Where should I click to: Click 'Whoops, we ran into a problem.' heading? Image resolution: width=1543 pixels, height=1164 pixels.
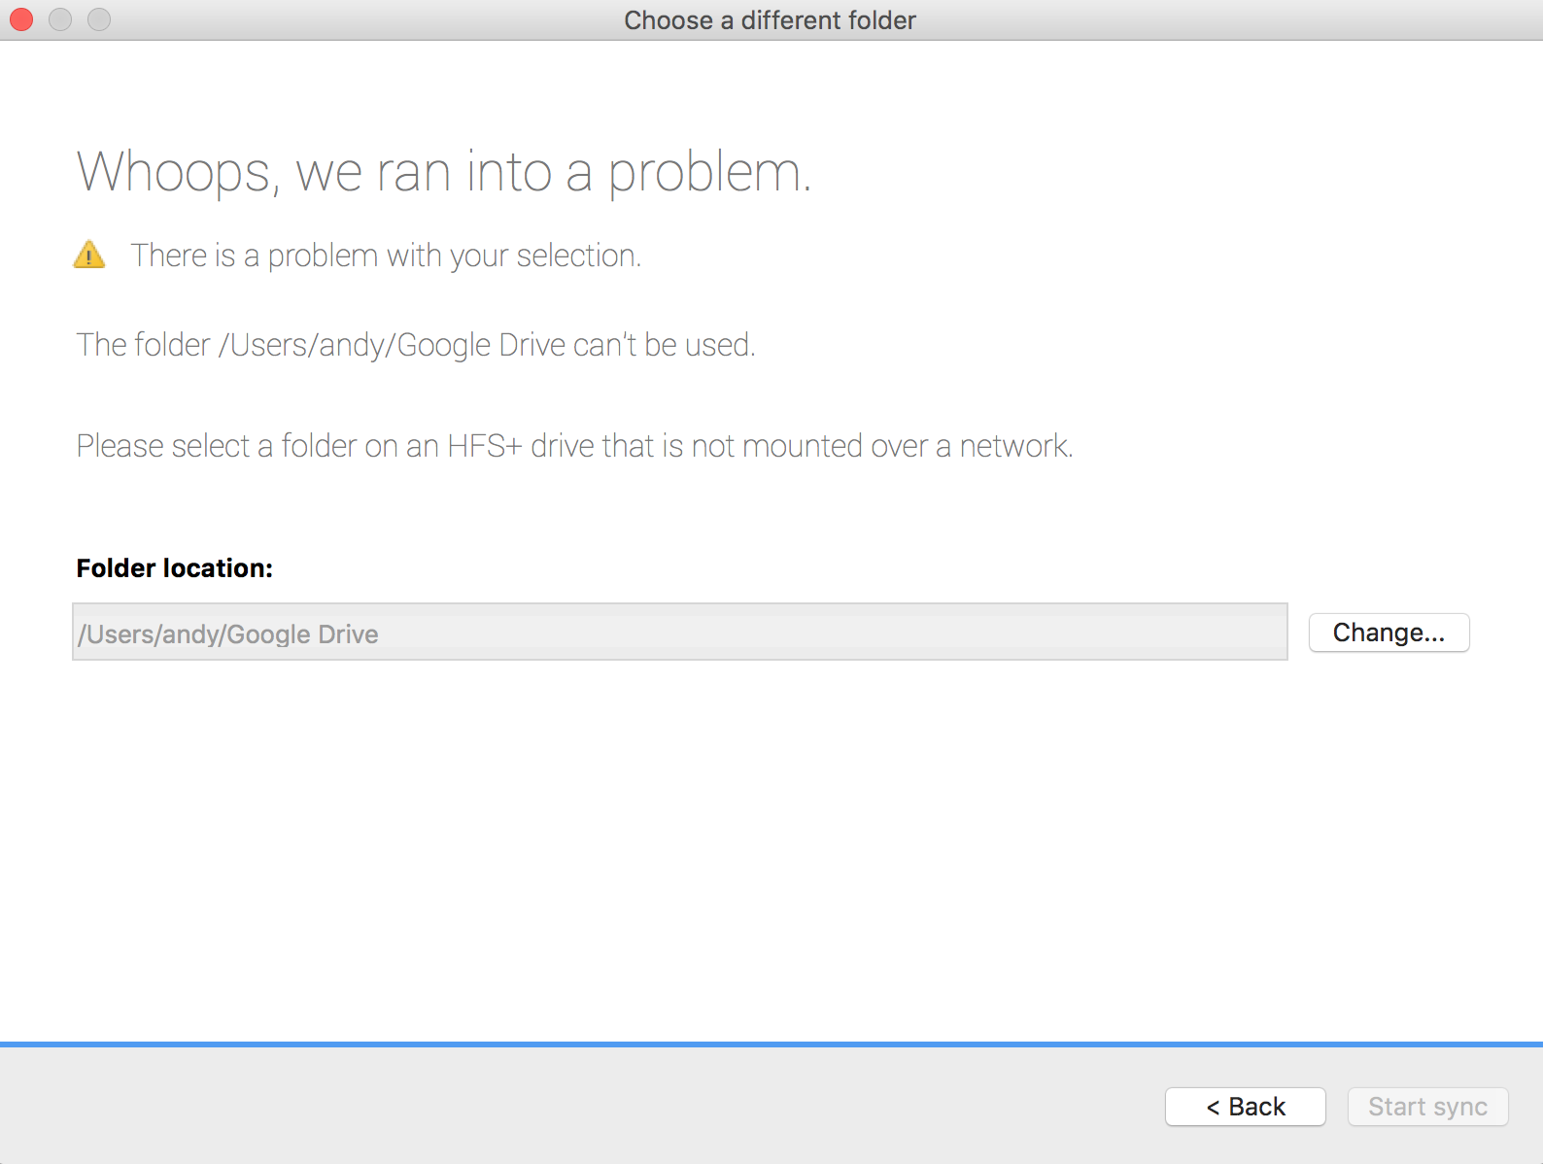pyautogui.click(x=444, y=173)
